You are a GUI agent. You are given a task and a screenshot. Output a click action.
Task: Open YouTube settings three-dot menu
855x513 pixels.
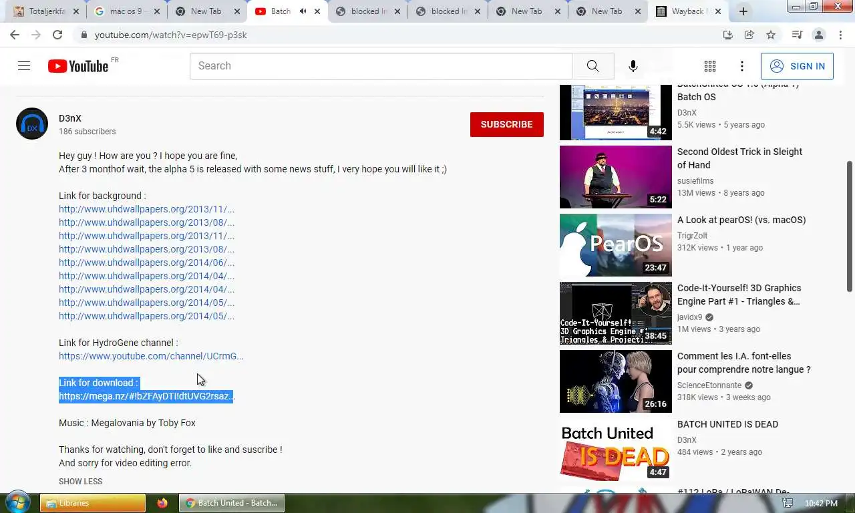pos(741,65)
